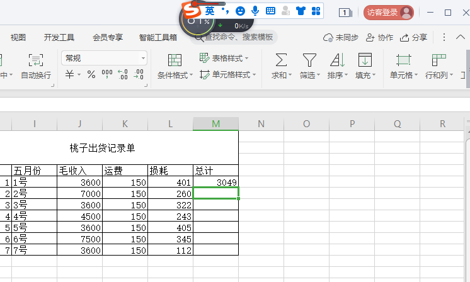Collapse the ribbon with the chevron arrow

click(x=459, y=37)
